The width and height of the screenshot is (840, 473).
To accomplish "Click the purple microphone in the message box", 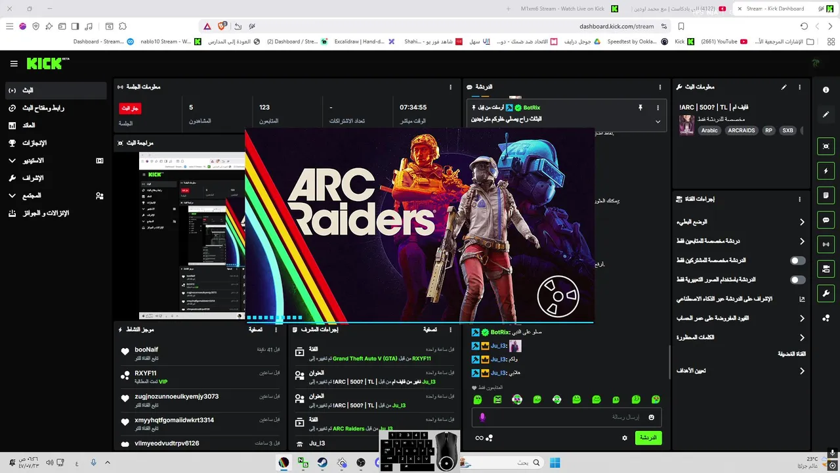I will 482,417.
